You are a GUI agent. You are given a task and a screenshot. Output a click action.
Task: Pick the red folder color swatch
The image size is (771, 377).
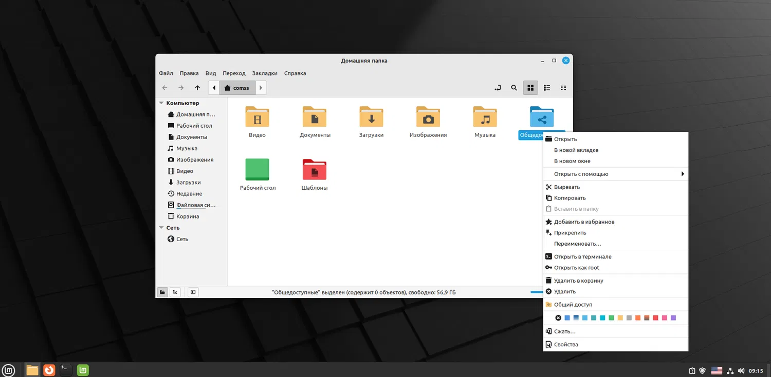pos(655,318)
